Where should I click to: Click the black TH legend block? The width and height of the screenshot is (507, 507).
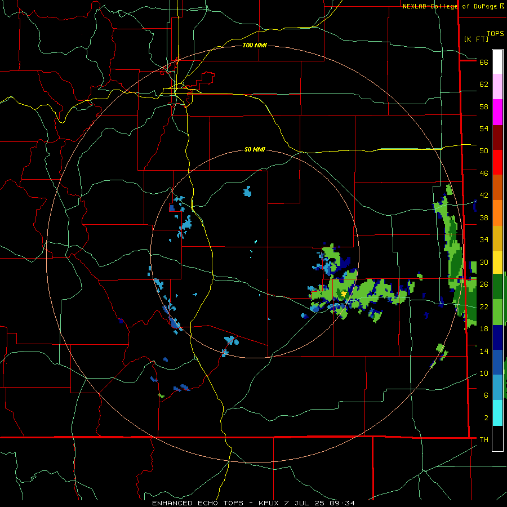point(497,438)
